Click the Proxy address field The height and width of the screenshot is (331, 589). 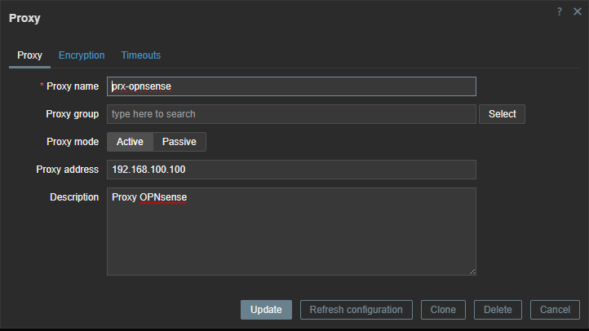[x=291, y=170]
